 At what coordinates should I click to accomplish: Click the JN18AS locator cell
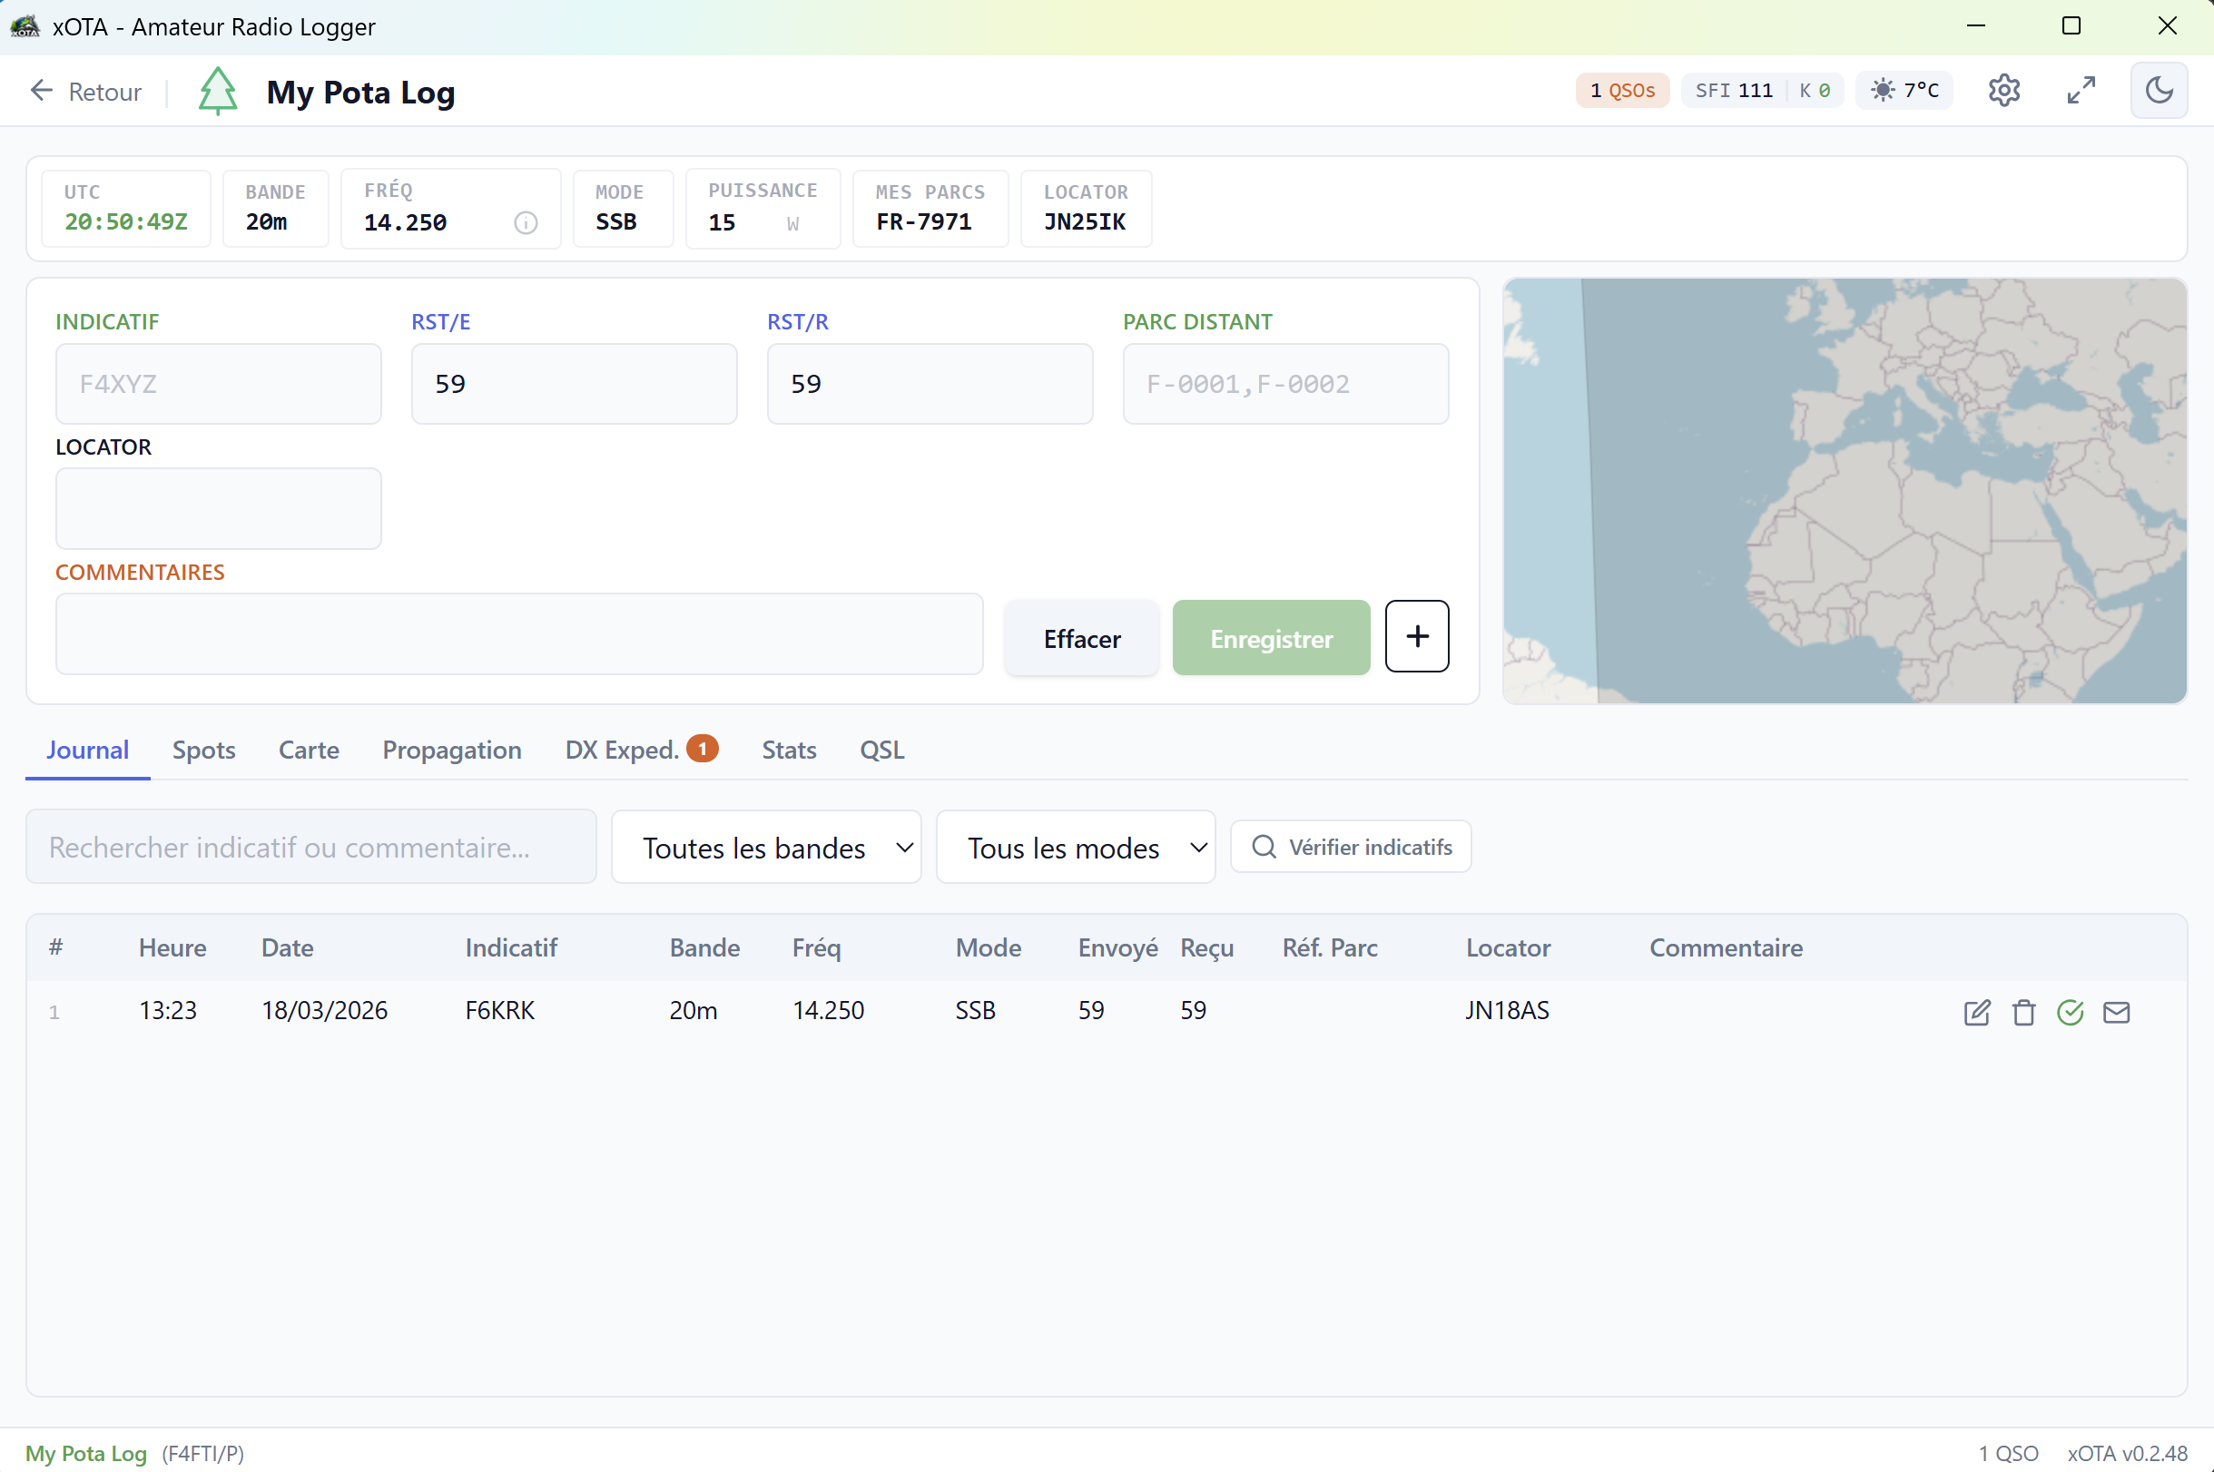(x=1507, y=1011)
